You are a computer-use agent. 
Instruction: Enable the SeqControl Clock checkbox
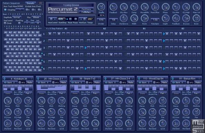[x=5, y=23]
